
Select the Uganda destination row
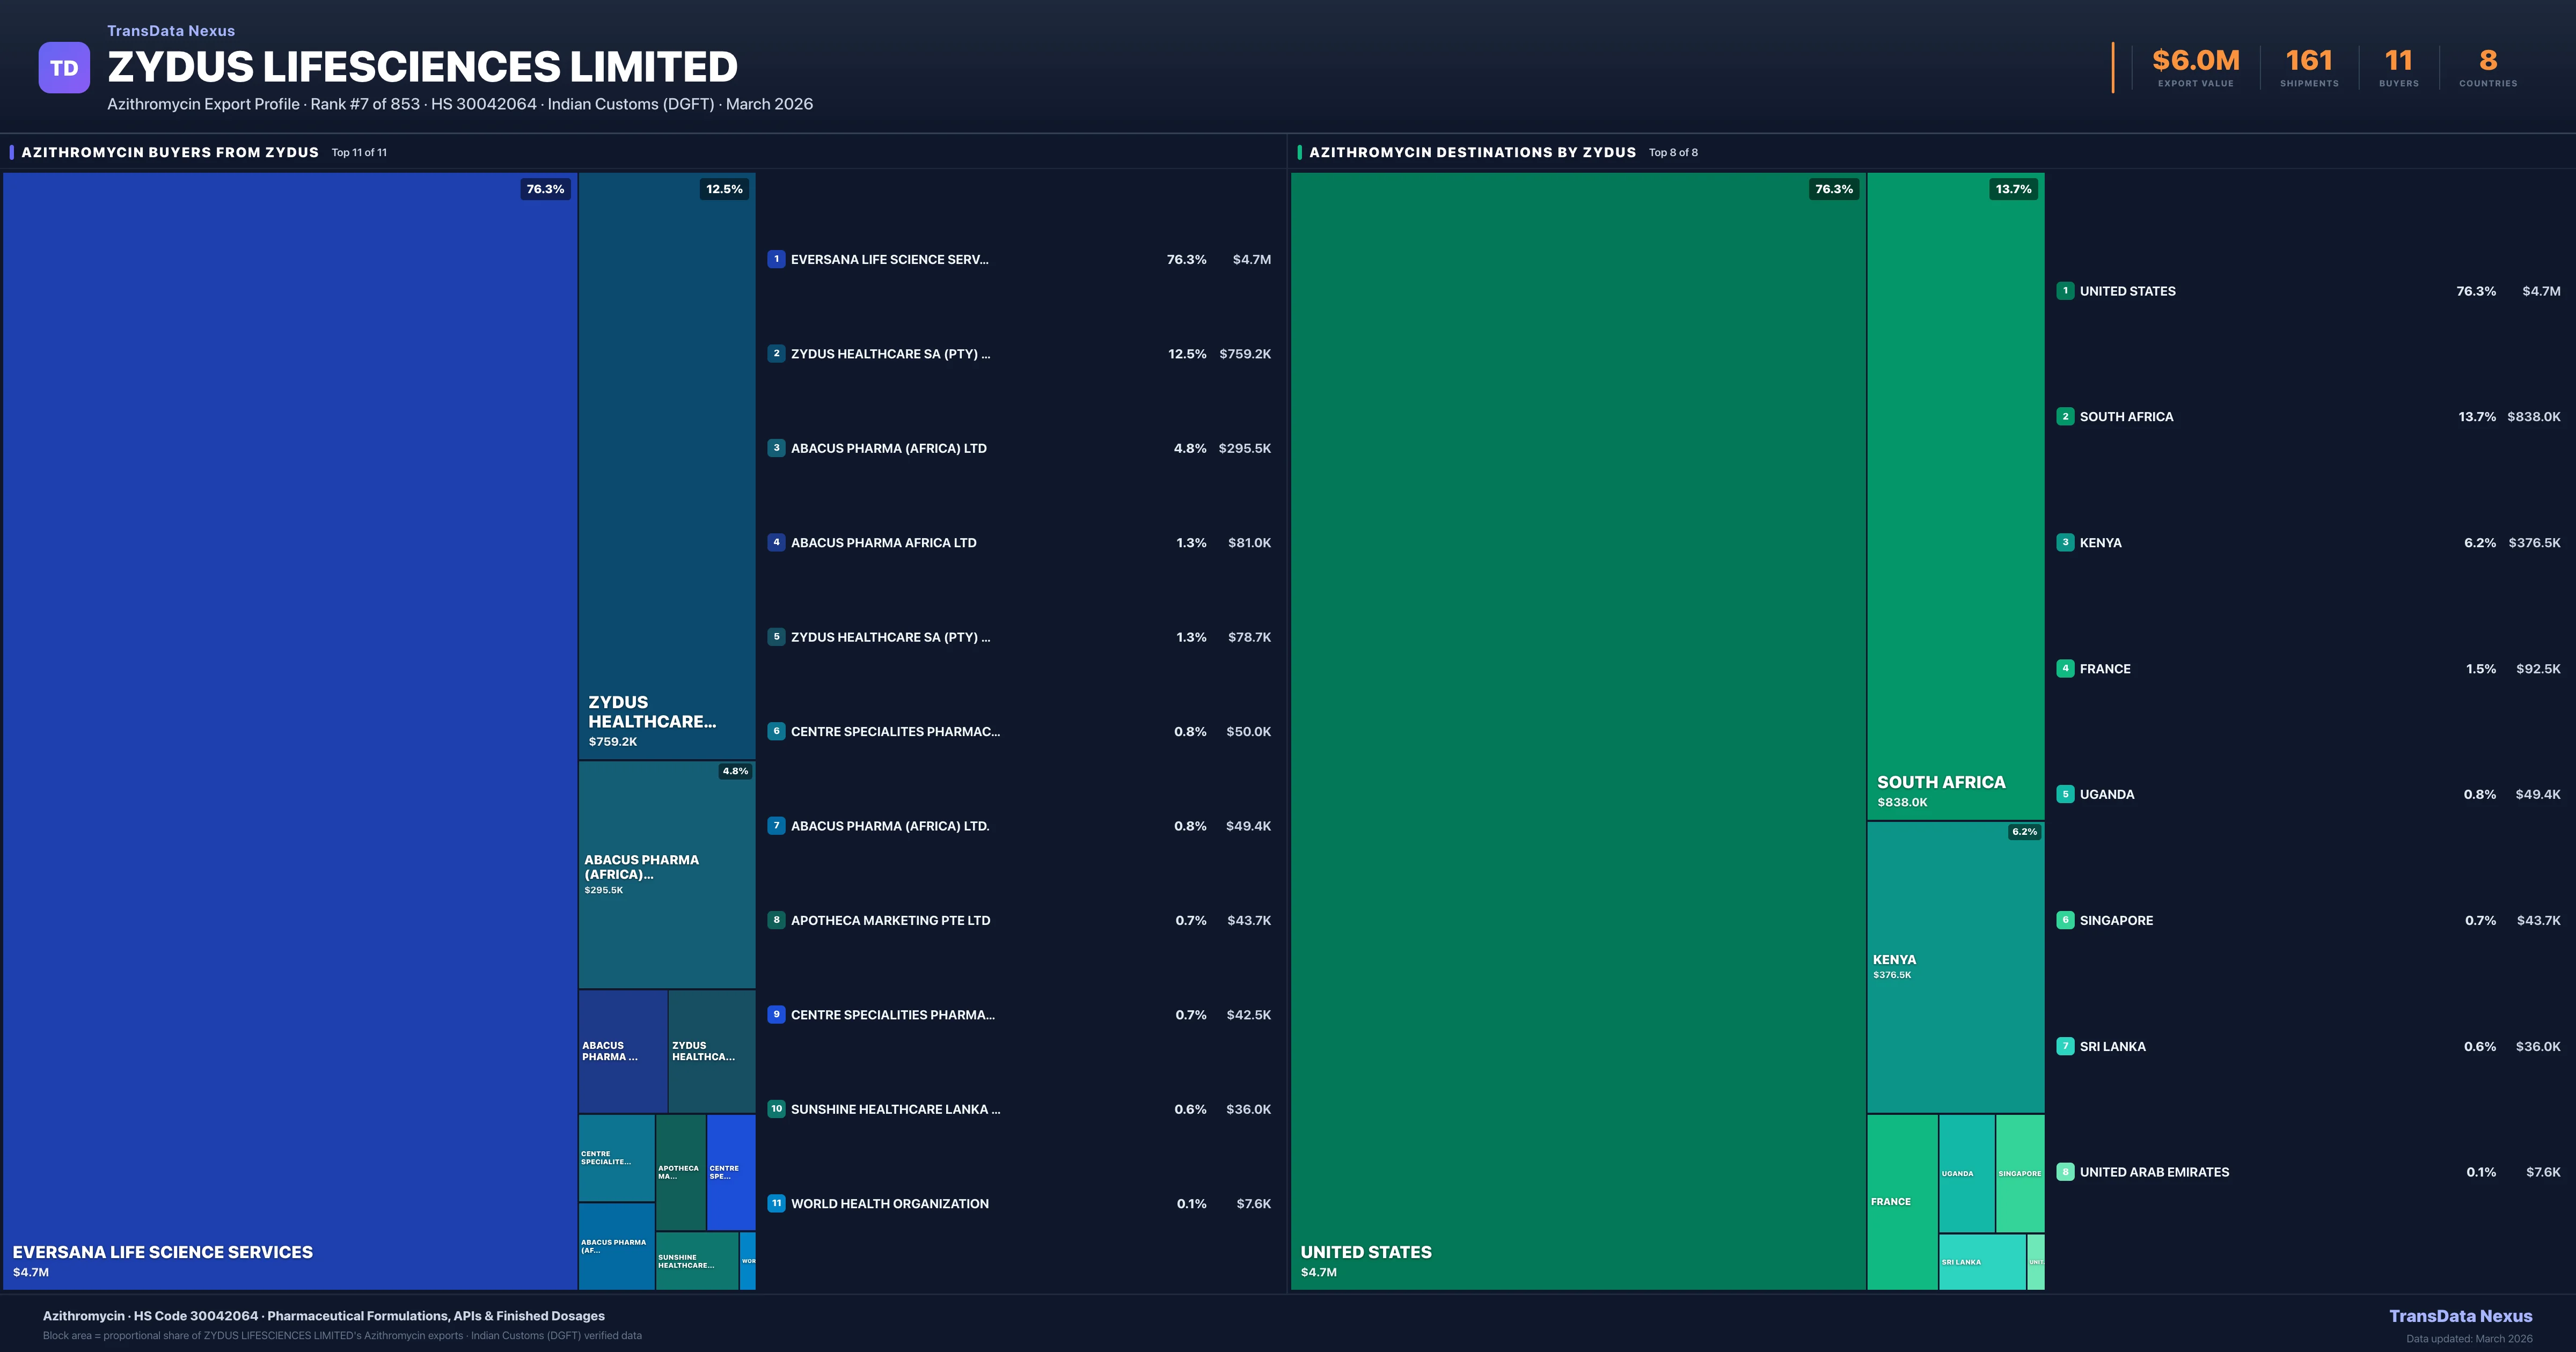(2107, 794)
